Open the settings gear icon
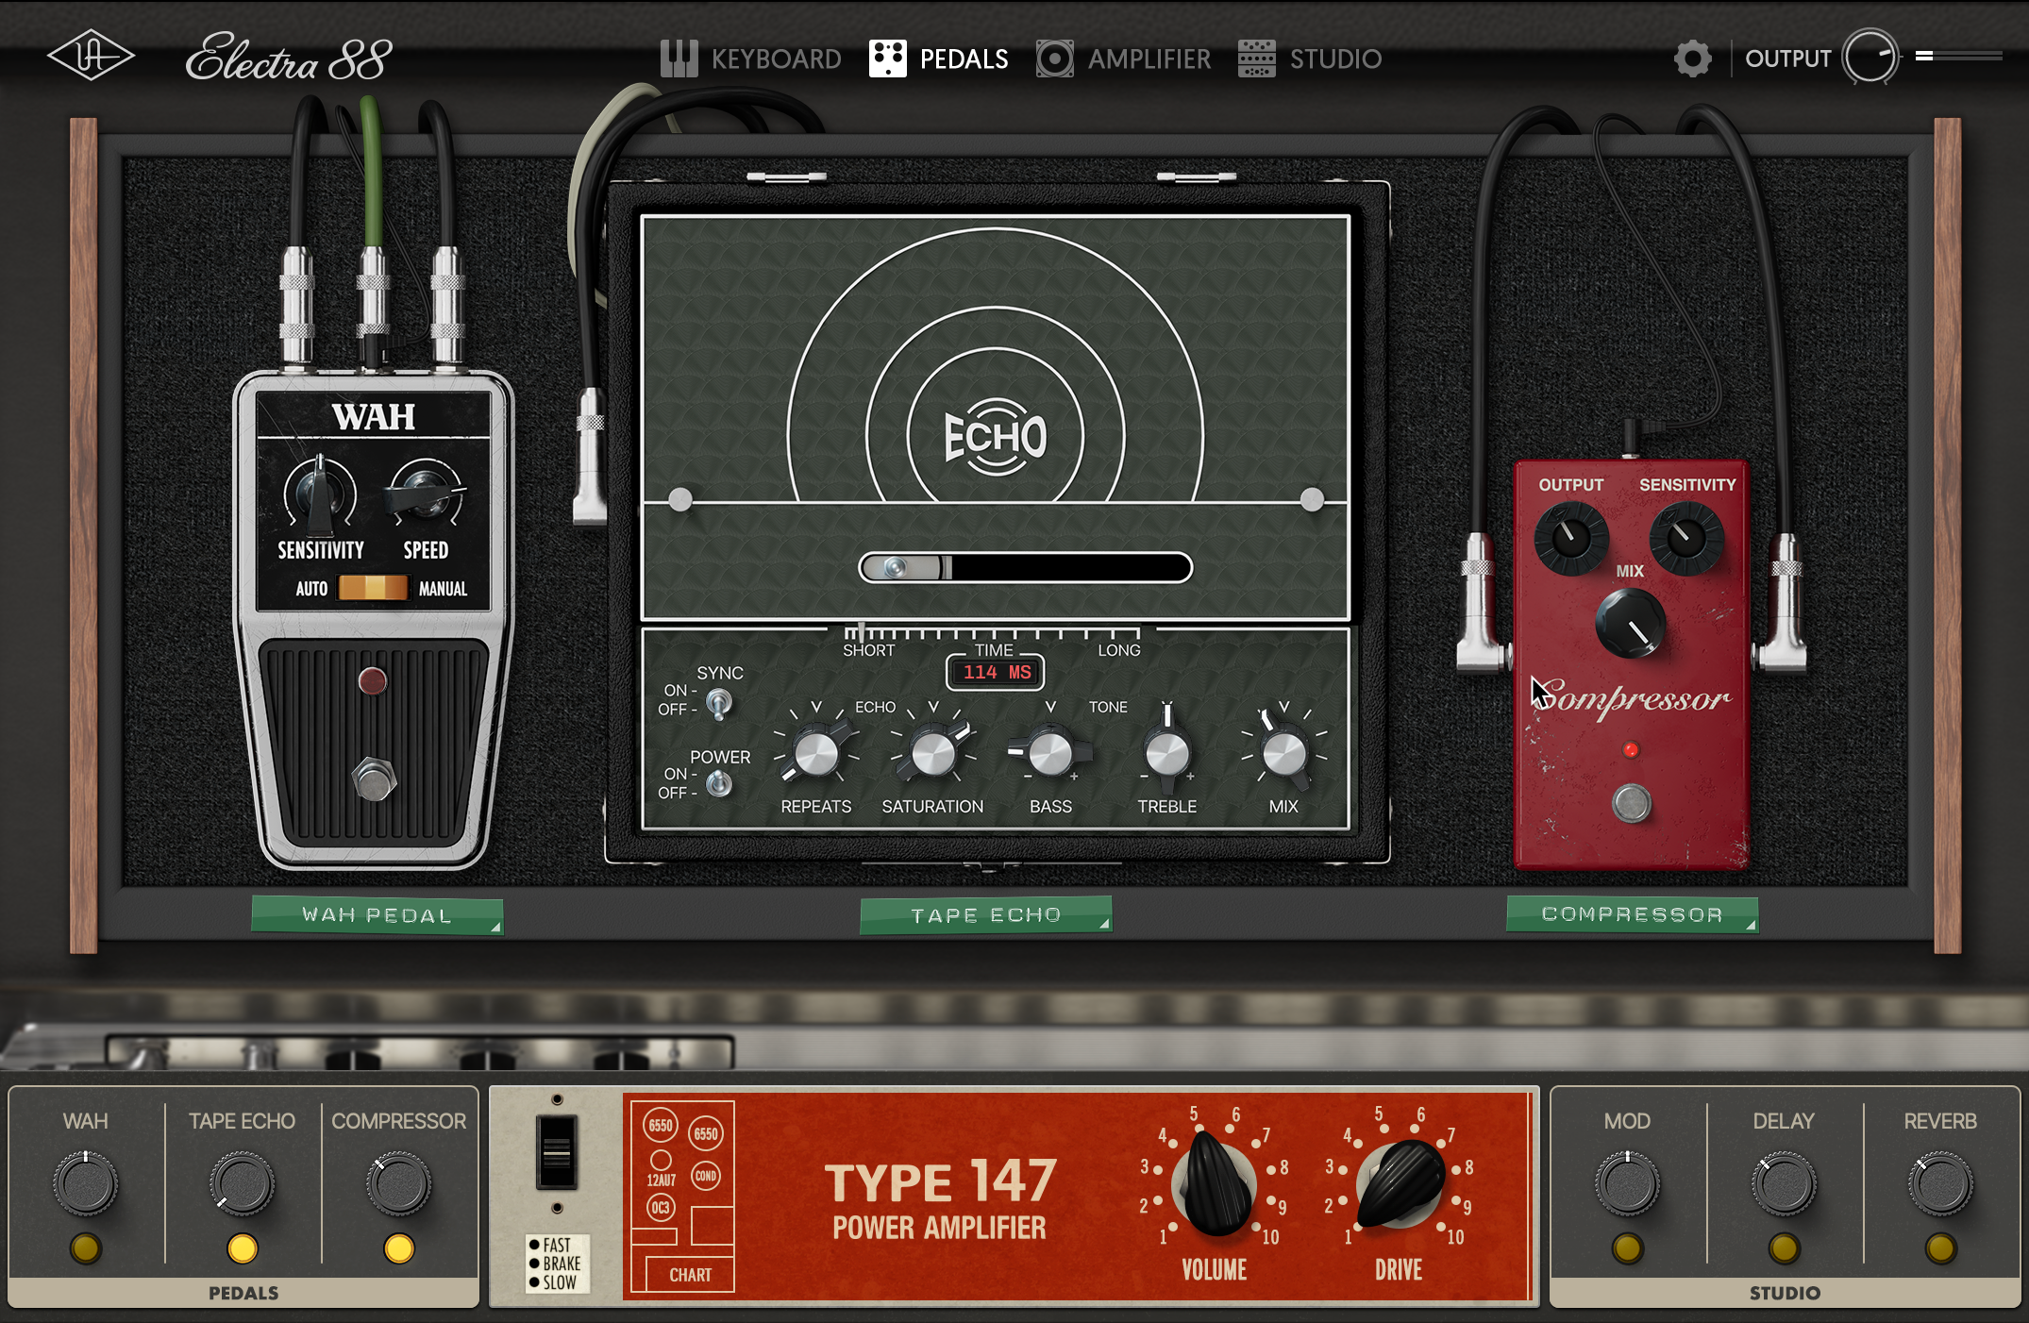 (x=1692, y=59)
